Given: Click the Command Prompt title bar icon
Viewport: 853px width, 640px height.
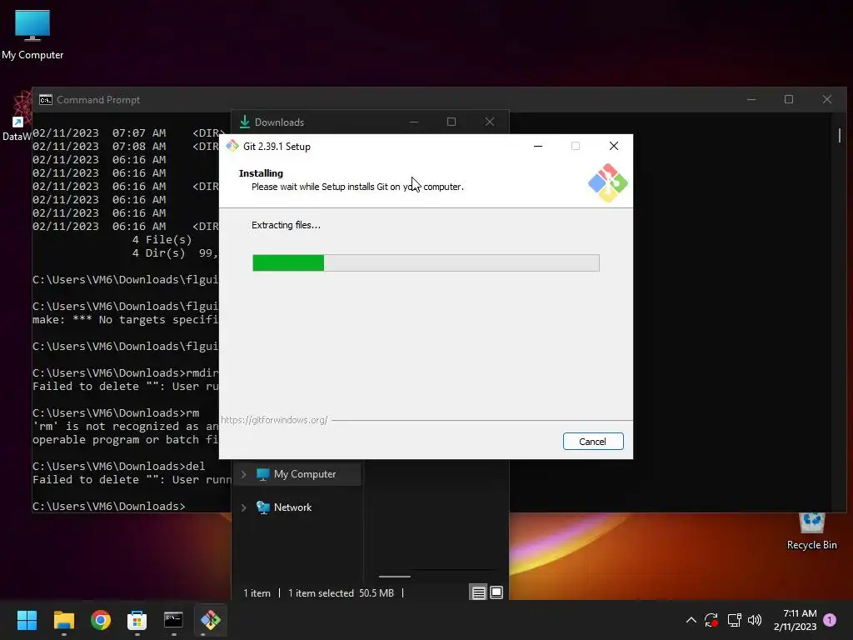Looking at the screenshot, I should [46, 100].
